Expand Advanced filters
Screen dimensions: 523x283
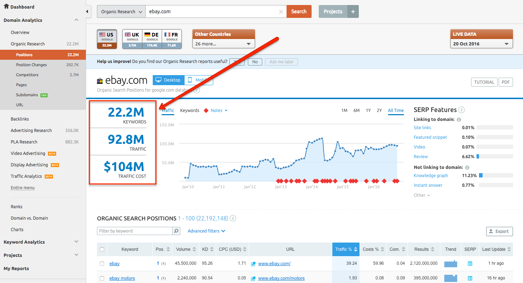pyautogui.click(x=206, y=231)
